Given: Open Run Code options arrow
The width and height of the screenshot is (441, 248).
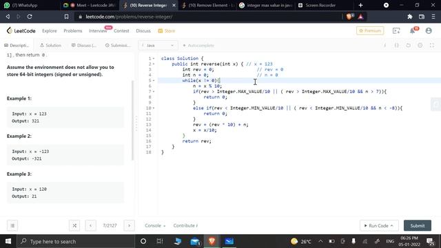Looking at the screenshot, I should [x=392, y=225].
